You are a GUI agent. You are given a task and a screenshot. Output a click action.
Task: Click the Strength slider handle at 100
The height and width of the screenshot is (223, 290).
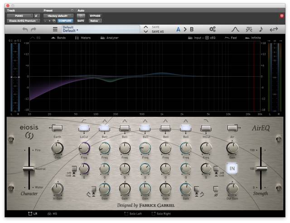point(261,168)
